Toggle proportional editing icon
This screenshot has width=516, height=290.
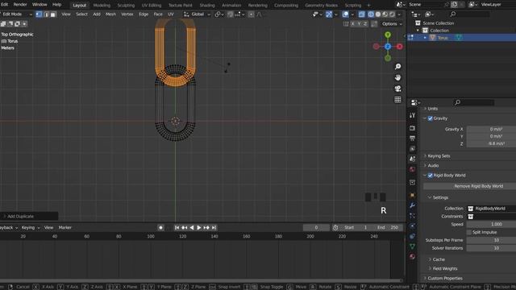[x=251, y=14]
